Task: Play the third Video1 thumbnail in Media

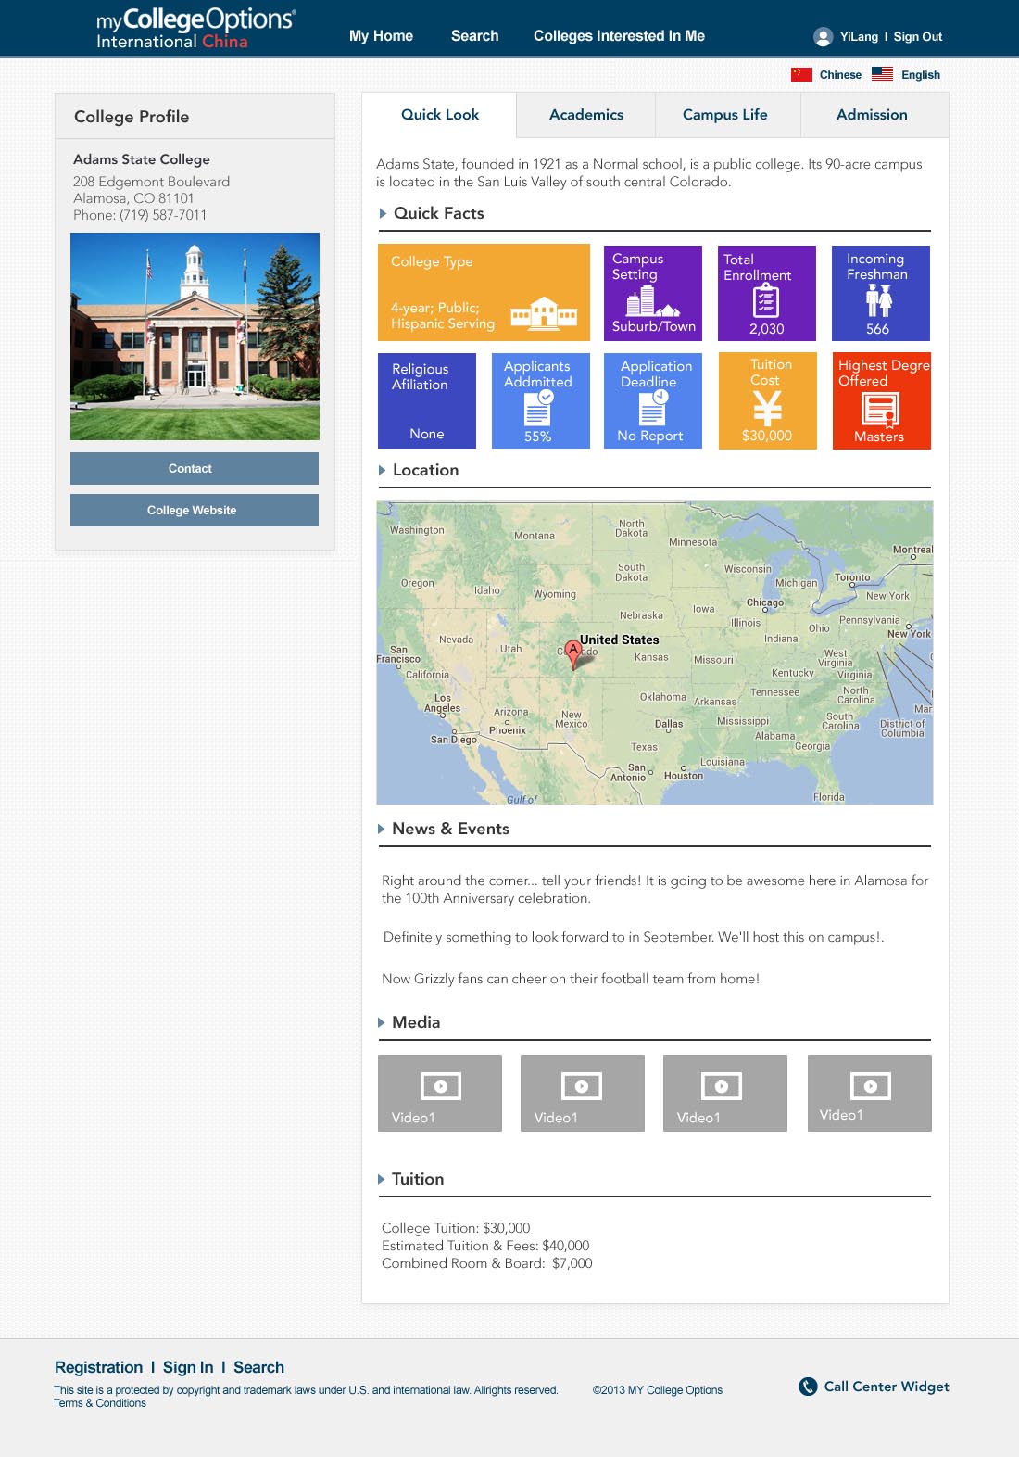Action: coord(725,1093)
